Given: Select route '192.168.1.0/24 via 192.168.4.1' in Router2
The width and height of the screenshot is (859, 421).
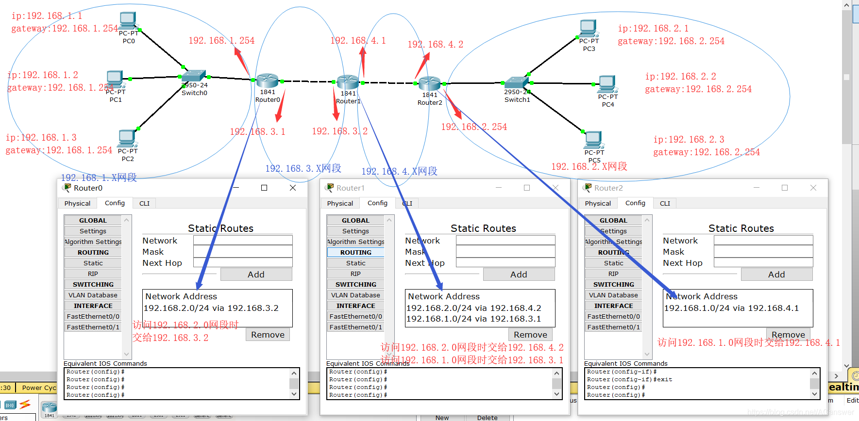Looking at the screenshot, I should click(x=731, y=308).
